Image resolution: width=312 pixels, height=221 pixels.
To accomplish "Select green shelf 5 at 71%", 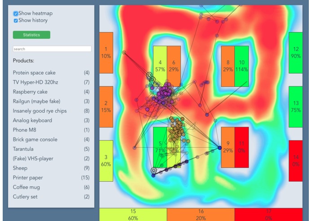I will 160,147.
